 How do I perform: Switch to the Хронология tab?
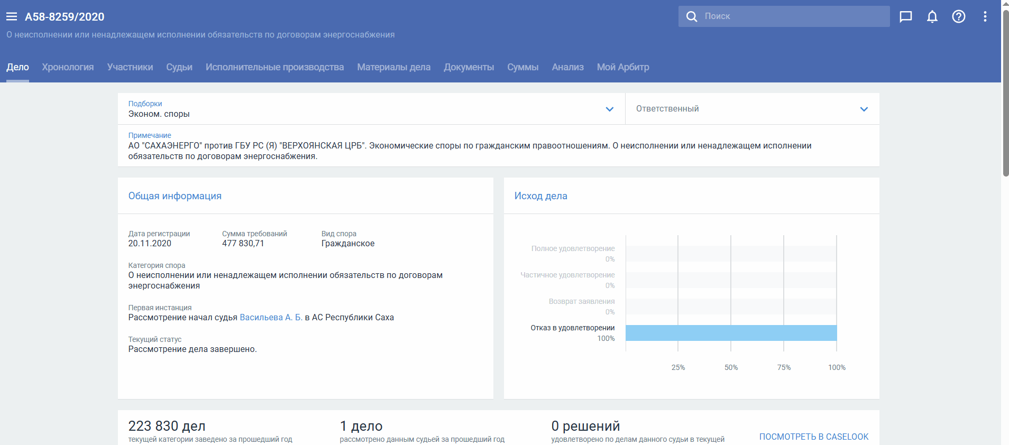[68, 67]
